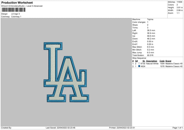The image size is (184, 130).
Task: Click the "Trims:" label
Action: [135, 28]
